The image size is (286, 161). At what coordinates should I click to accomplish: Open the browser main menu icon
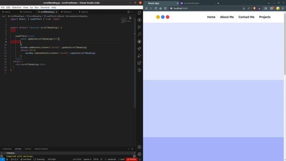[x=283, y=8]
